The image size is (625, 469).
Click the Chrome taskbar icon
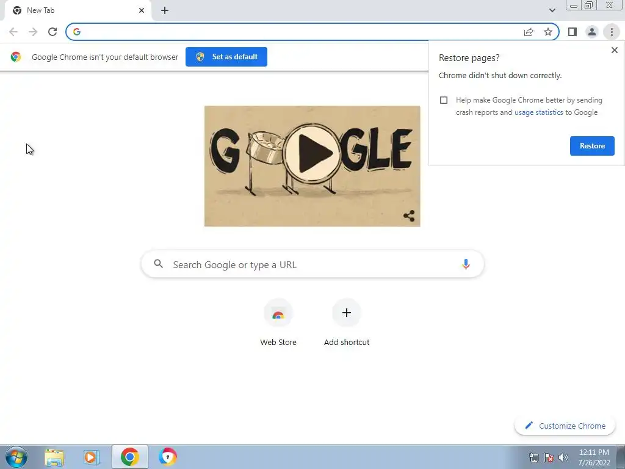(130, 457)
